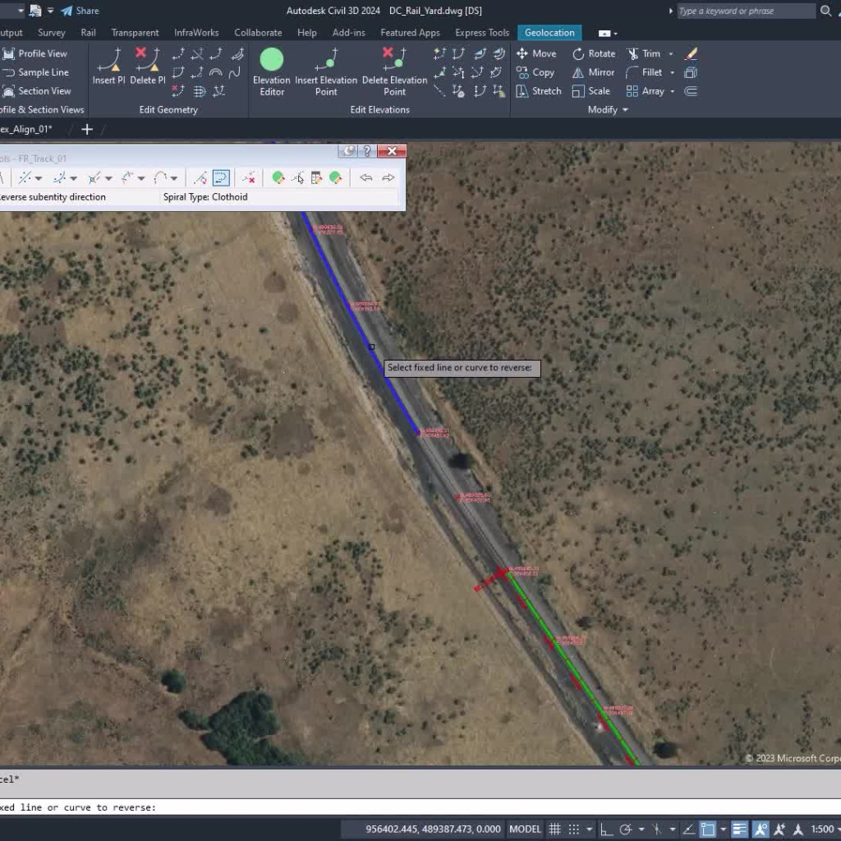841x841 pixels.
Task: Select the Delete Sub-entity tool in layout toolbar
Action: (x=248, y=178)
